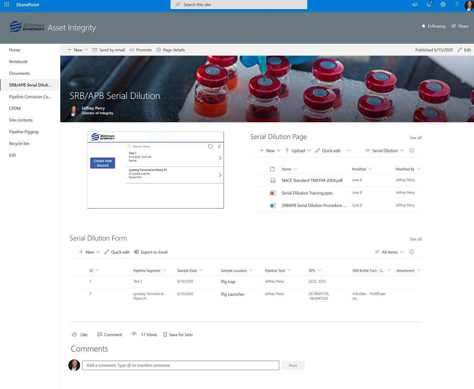
Task: Click the Midstream Energy site logo
Action: tap(27, 27)
